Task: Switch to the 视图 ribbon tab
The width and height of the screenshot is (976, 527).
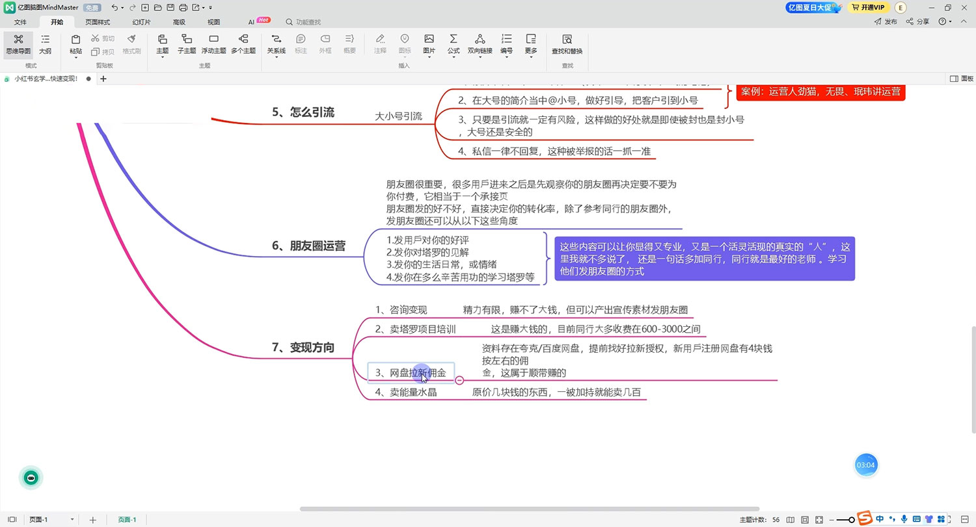Action: click(213, 21)
